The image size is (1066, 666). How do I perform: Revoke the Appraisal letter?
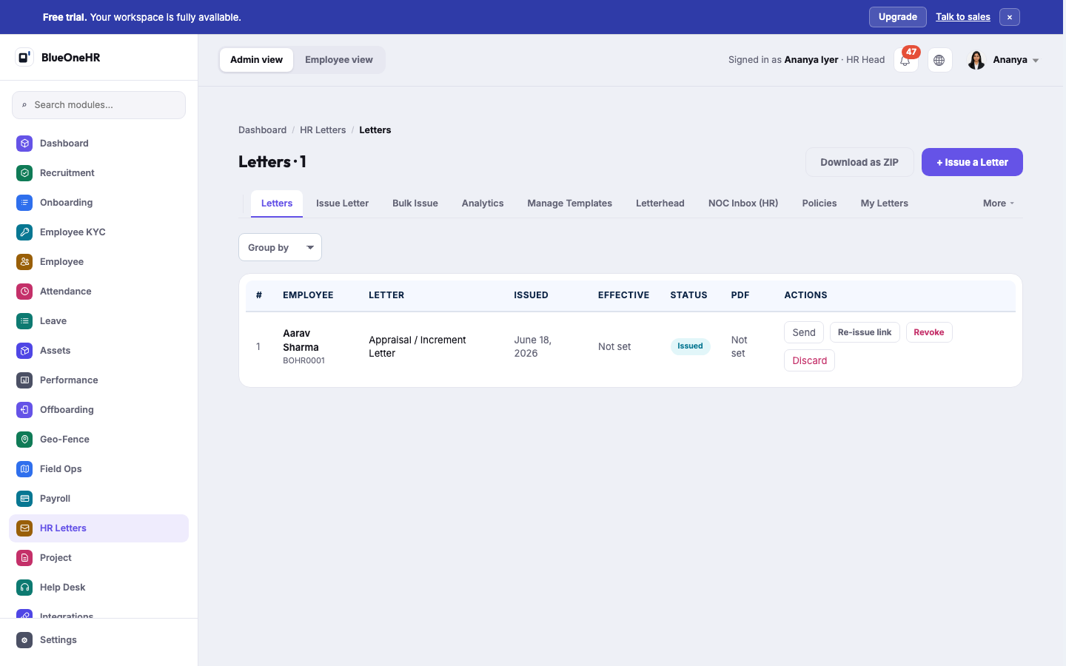pyautogui.click(x=929, y=332)
